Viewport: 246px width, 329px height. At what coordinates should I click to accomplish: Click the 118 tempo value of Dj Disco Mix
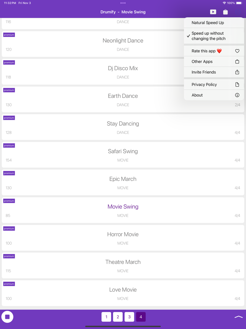[8, 77]
